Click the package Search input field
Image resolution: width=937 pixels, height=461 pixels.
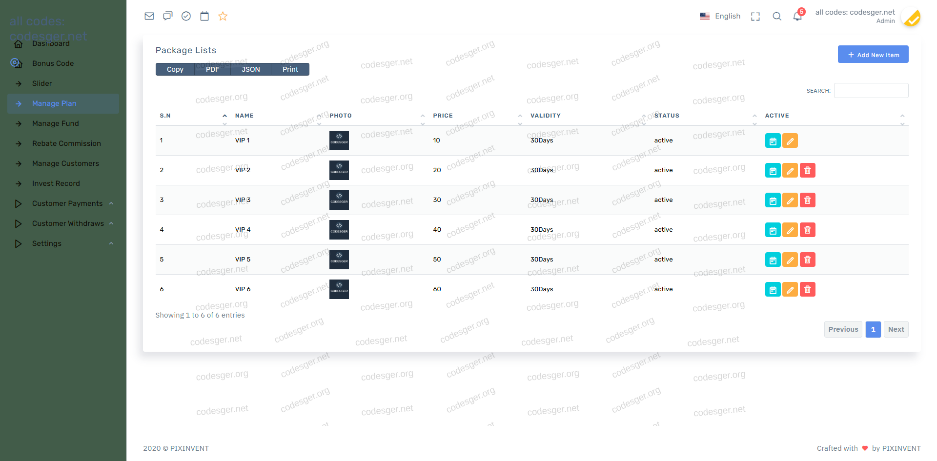[871, 91]
